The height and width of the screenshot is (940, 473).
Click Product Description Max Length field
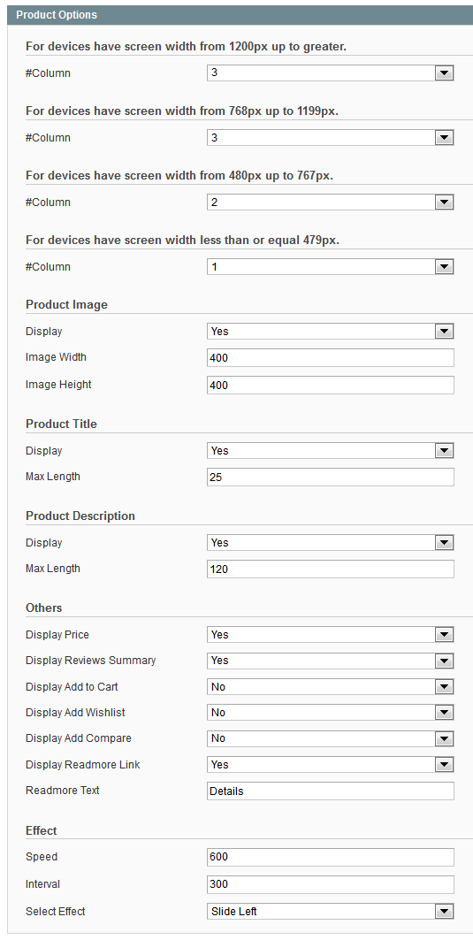point(331,569)
